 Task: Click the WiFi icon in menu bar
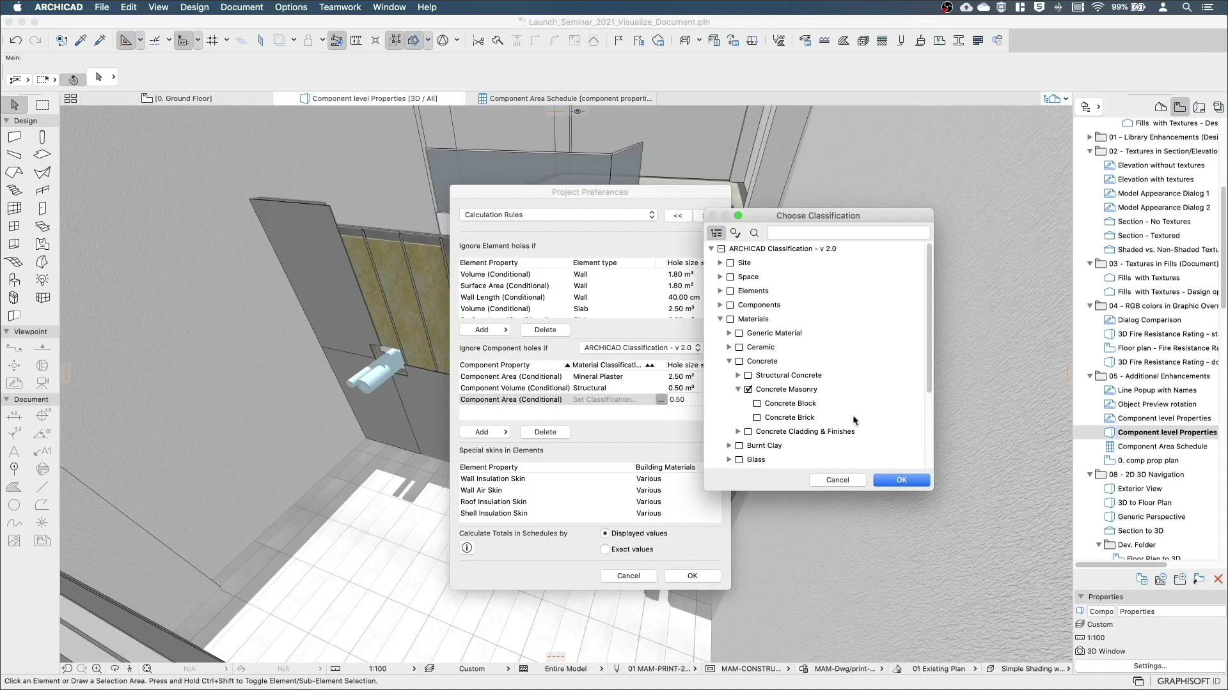(x=1098, y=7)
